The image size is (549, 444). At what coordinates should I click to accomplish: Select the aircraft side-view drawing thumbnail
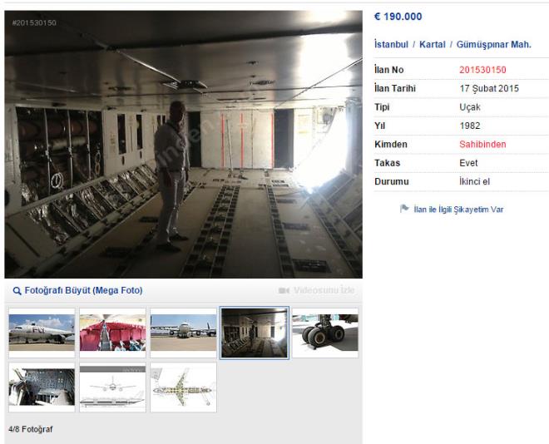point(112,387)
